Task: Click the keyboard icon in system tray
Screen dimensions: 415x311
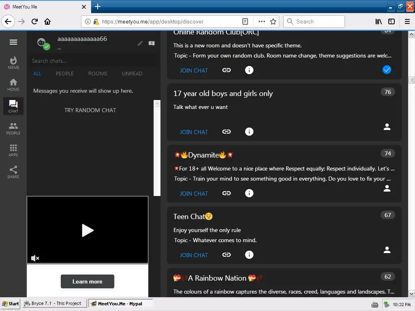Action: (x=375, y=305)
